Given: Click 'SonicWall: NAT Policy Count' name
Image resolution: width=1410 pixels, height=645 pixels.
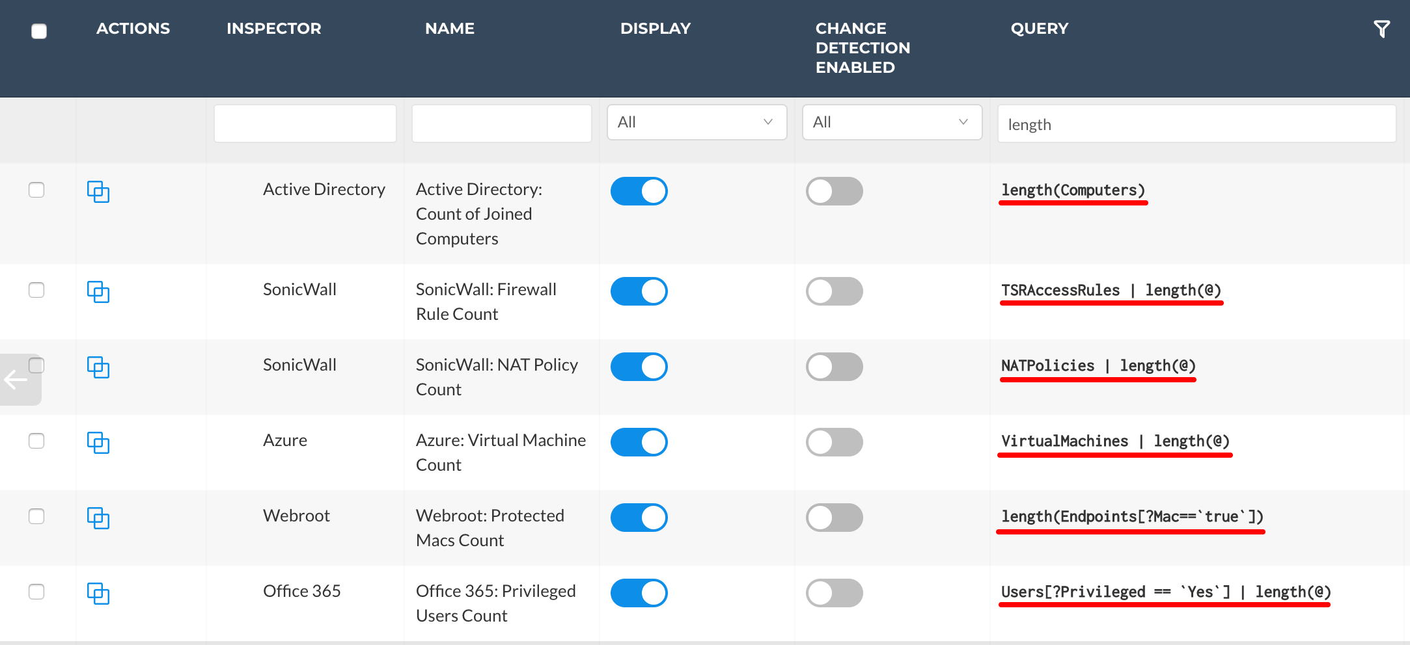Looking at the screenshot, I should point(497,377).
